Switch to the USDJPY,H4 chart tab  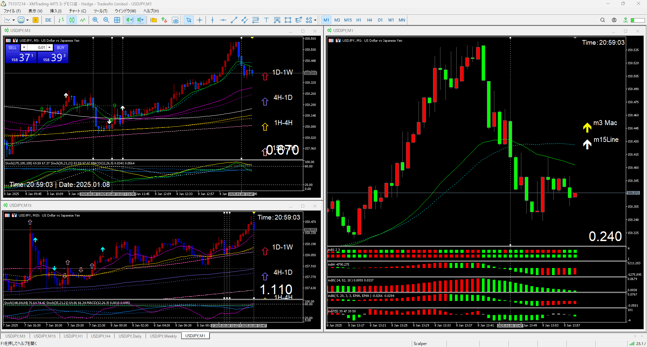click(x=100, y=336)
